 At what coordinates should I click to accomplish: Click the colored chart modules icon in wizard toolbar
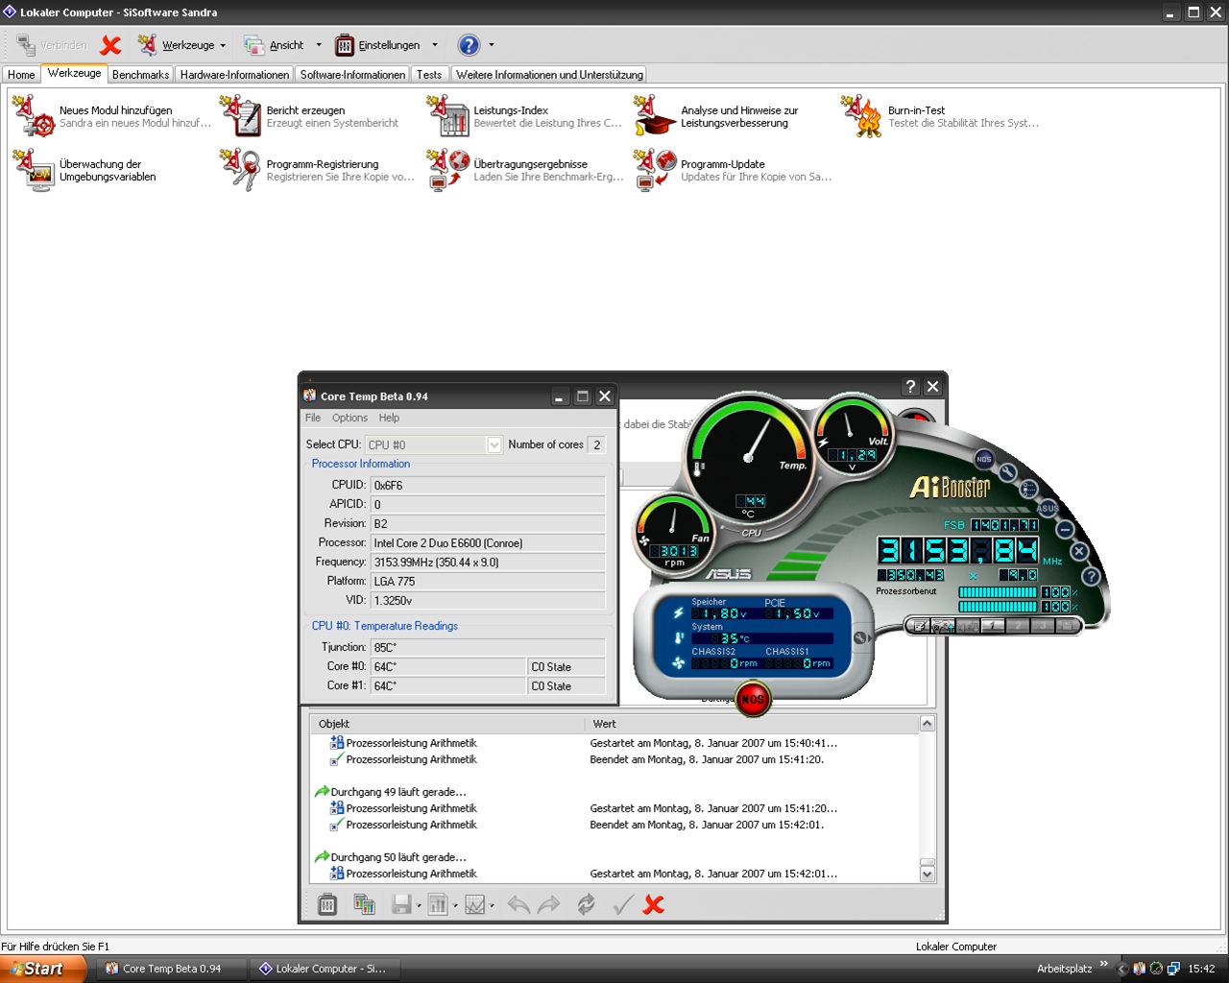364,904
